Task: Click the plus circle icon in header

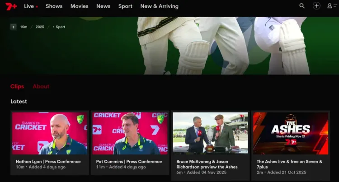Action: (x=316, y=6)
